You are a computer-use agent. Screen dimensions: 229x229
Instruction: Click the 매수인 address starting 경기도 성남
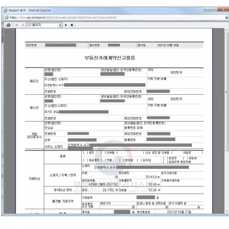[x=52, y=112]
